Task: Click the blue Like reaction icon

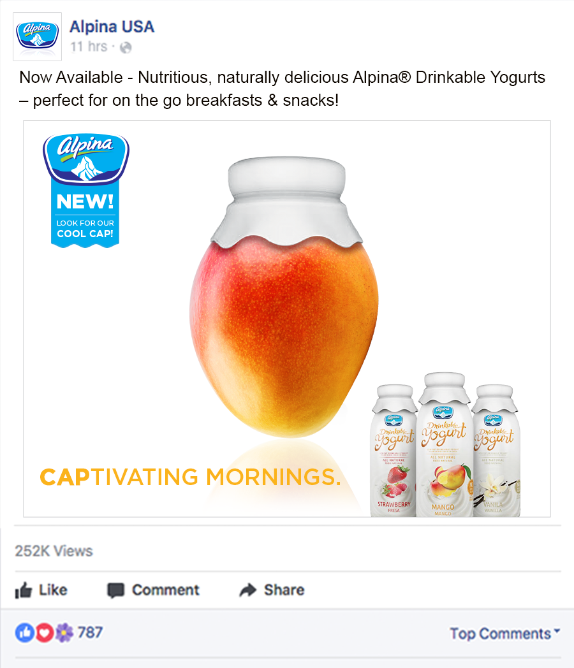Action: (x=25, y=633)
